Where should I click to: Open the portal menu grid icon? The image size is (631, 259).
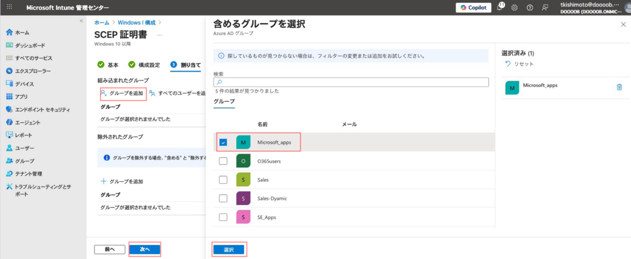click(x=9, y=7)
